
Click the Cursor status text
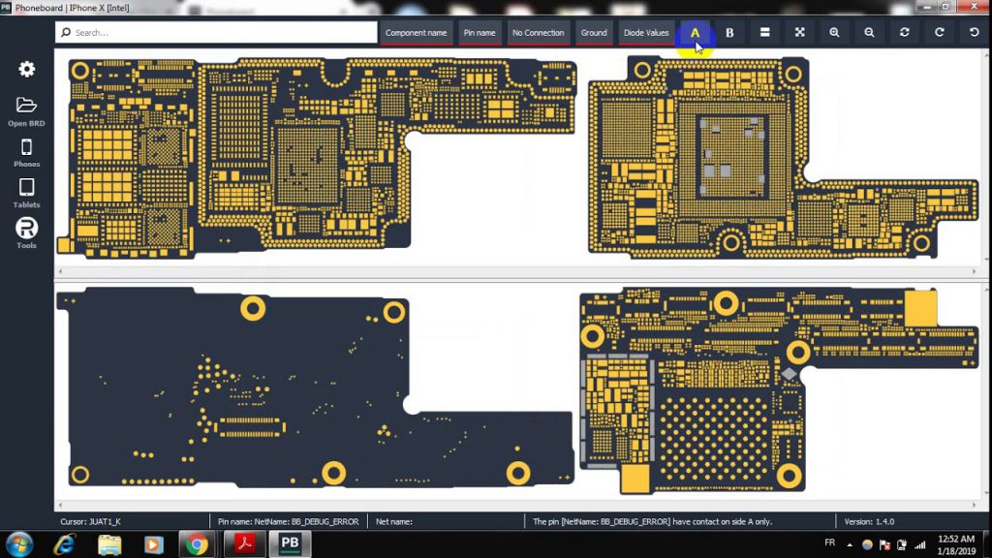90,522
